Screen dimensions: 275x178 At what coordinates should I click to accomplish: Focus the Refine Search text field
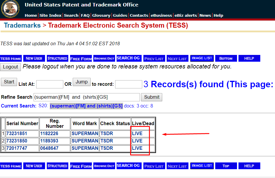[x=87, y=97]
